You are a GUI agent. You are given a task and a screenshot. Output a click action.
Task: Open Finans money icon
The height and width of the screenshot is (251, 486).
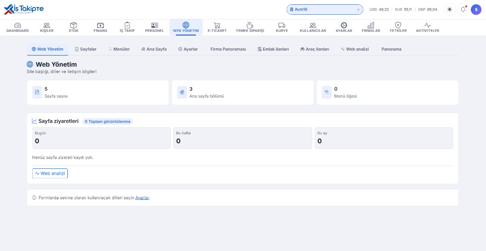[101, 26]
